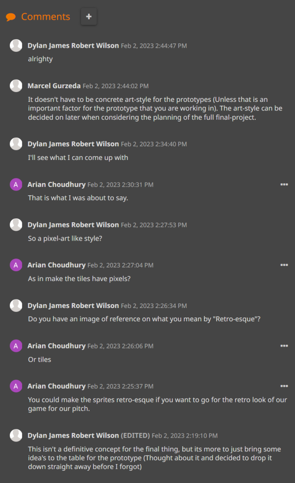295x483 pixels.
Task: Open more options on the retro-esque sprites comment
Action: click(284, 386)
